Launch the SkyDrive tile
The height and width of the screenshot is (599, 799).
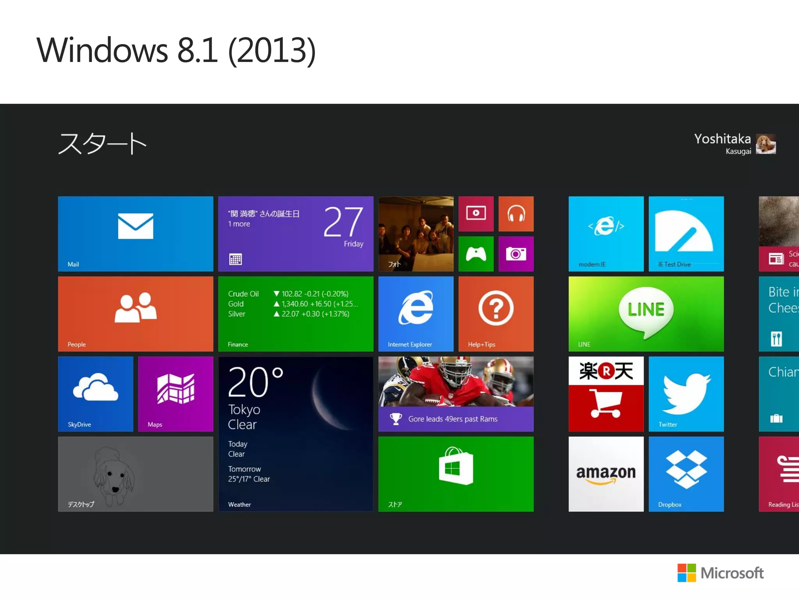pyautogui.click(x=96, y=394)
